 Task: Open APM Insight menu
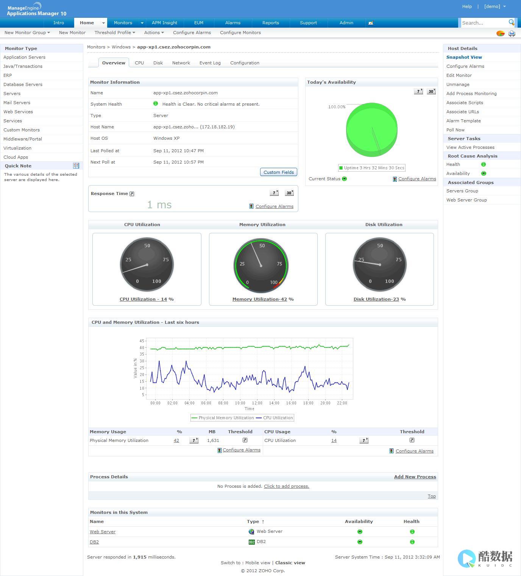164,23
